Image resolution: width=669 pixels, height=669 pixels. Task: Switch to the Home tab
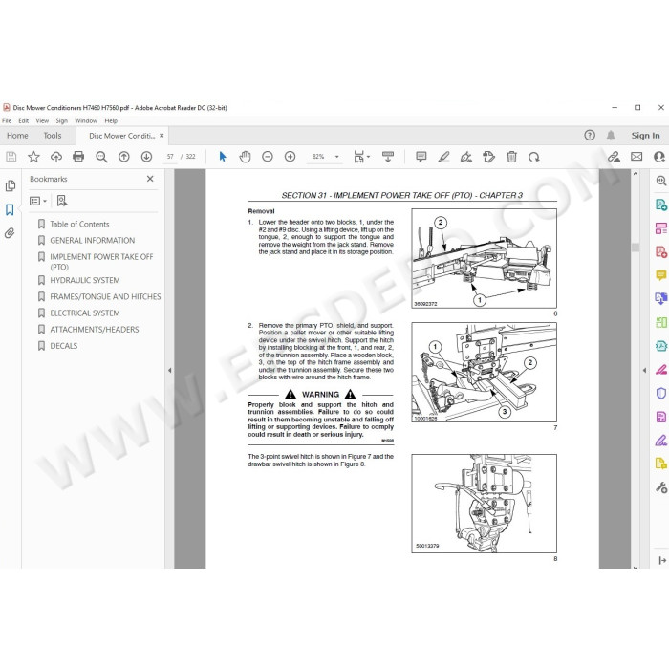click(17, 136)
